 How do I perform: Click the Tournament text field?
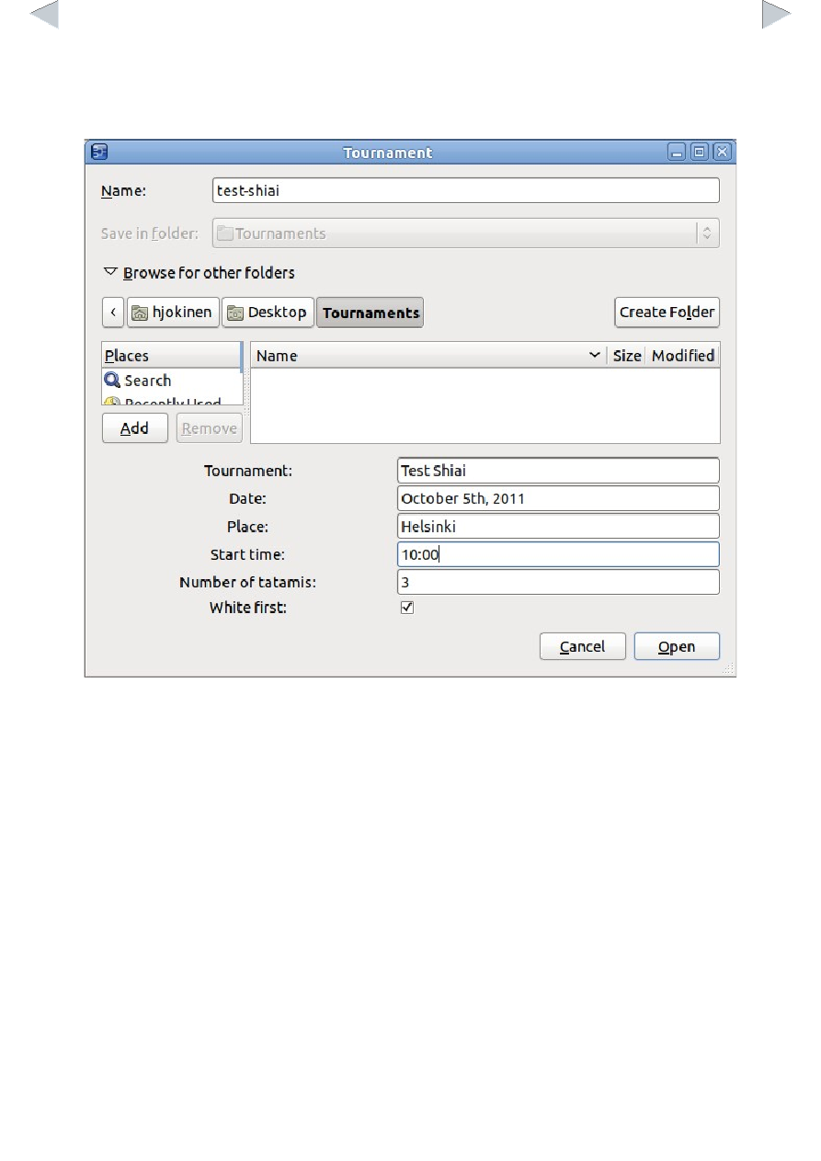coord(558,471)
